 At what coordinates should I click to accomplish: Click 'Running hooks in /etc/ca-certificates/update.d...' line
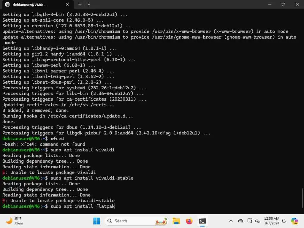(x=67, y=116)
